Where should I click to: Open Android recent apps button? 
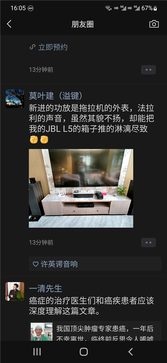tap(37, 352)
